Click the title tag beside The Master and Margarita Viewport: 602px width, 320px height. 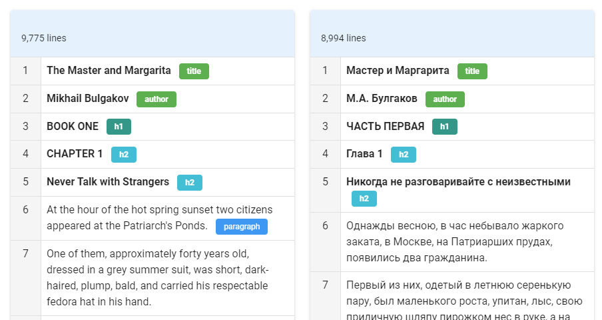click(x=194, y=71)
